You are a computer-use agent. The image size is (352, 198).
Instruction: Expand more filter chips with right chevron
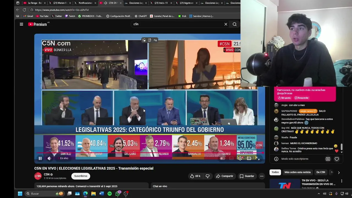click(339, 172)
